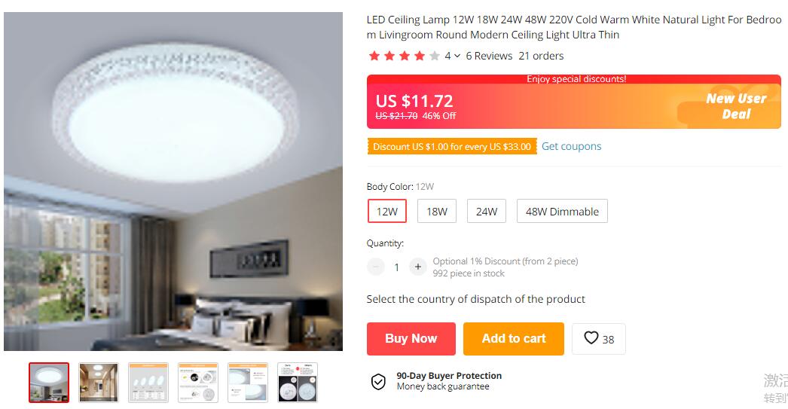Select the fifth lamp detail thumbnail
The image size is (788, 409).
click(x=248, y=383)
